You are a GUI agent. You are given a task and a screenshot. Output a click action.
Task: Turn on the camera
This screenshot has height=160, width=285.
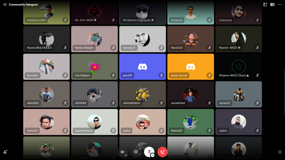122,152
